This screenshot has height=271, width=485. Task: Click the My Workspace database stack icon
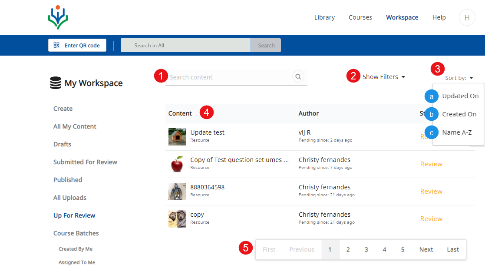pyautogui.click(x=55, y=83)
